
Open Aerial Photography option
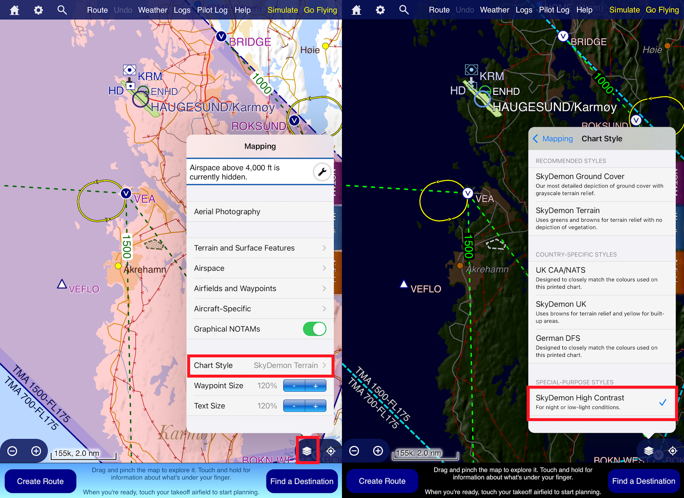click(260, 212)
